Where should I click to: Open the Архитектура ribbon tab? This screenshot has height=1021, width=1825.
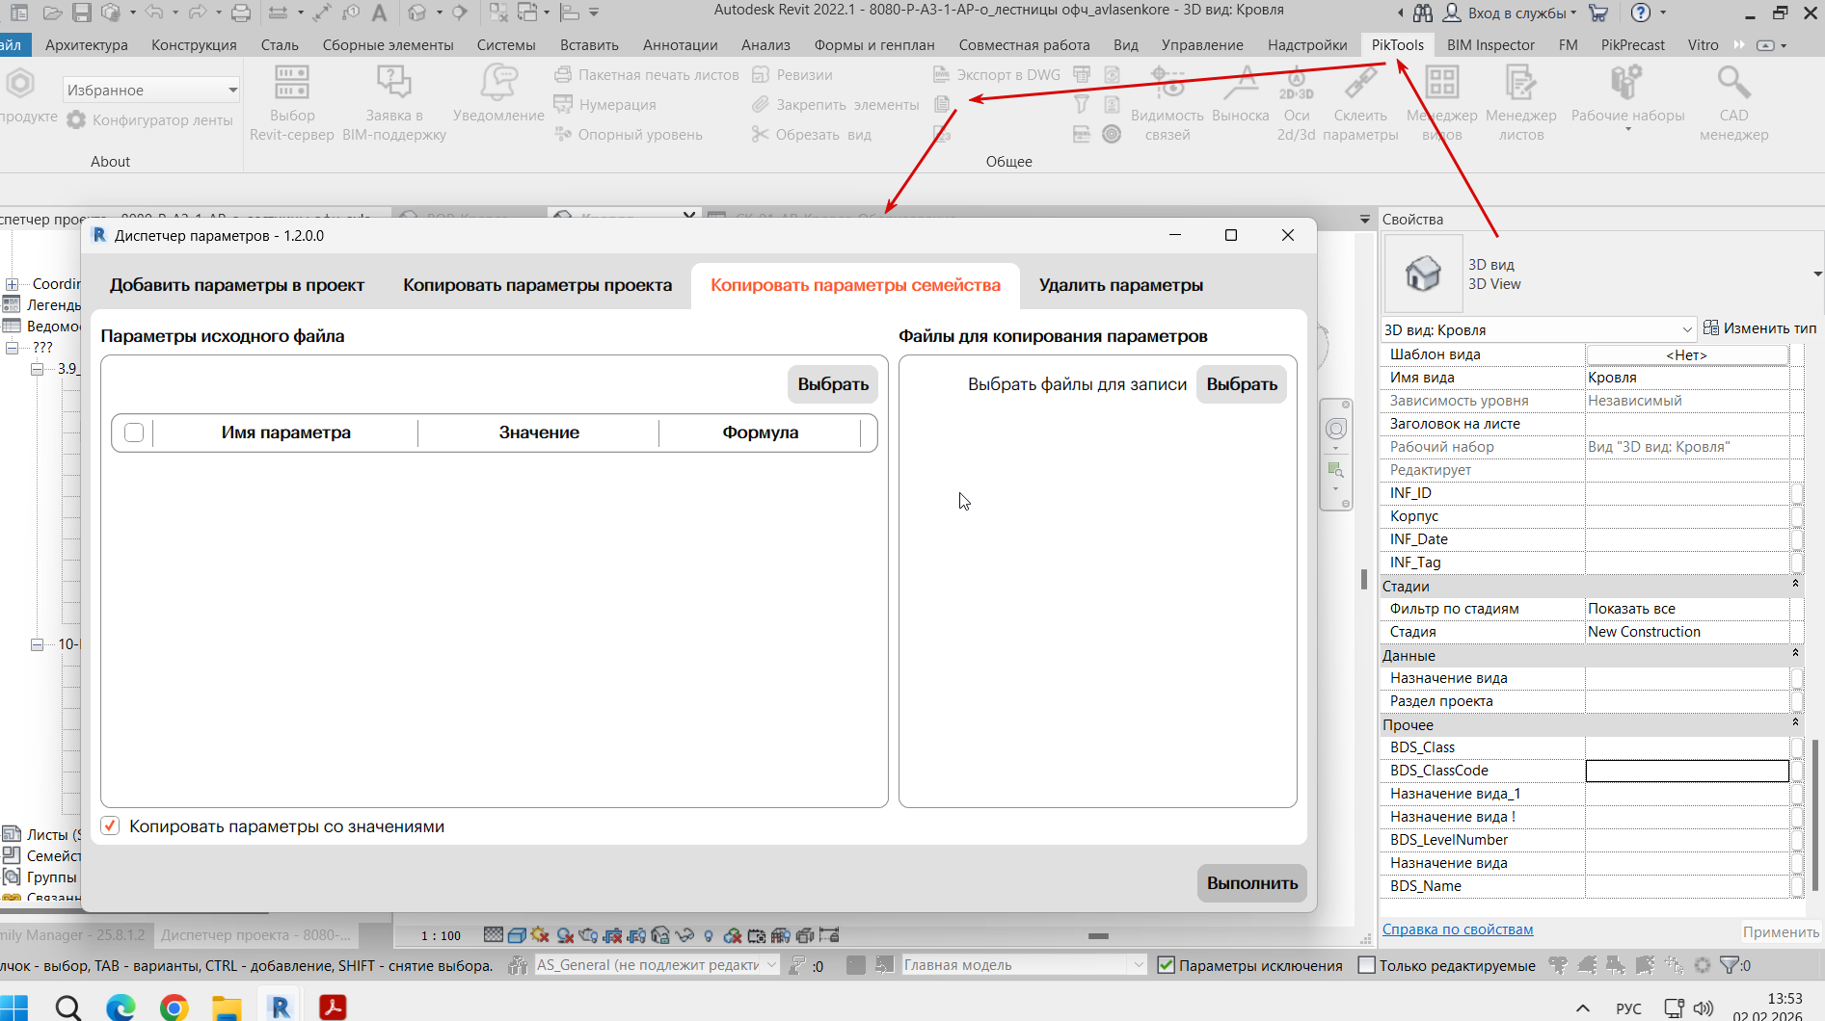87,44
